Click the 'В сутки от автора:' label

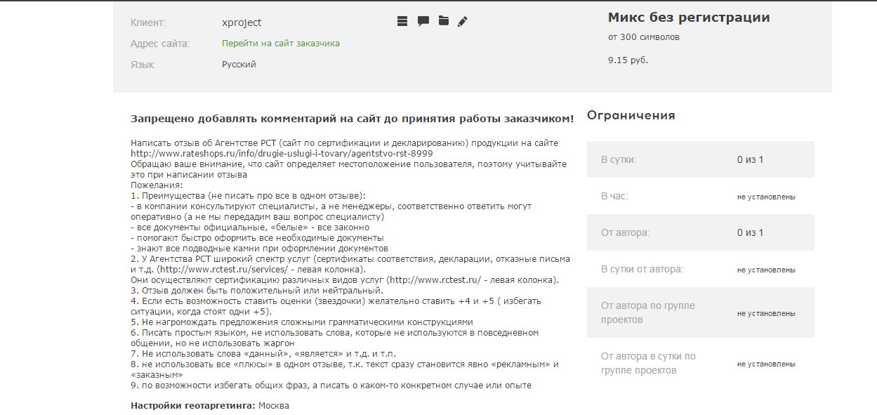[642, 269]
